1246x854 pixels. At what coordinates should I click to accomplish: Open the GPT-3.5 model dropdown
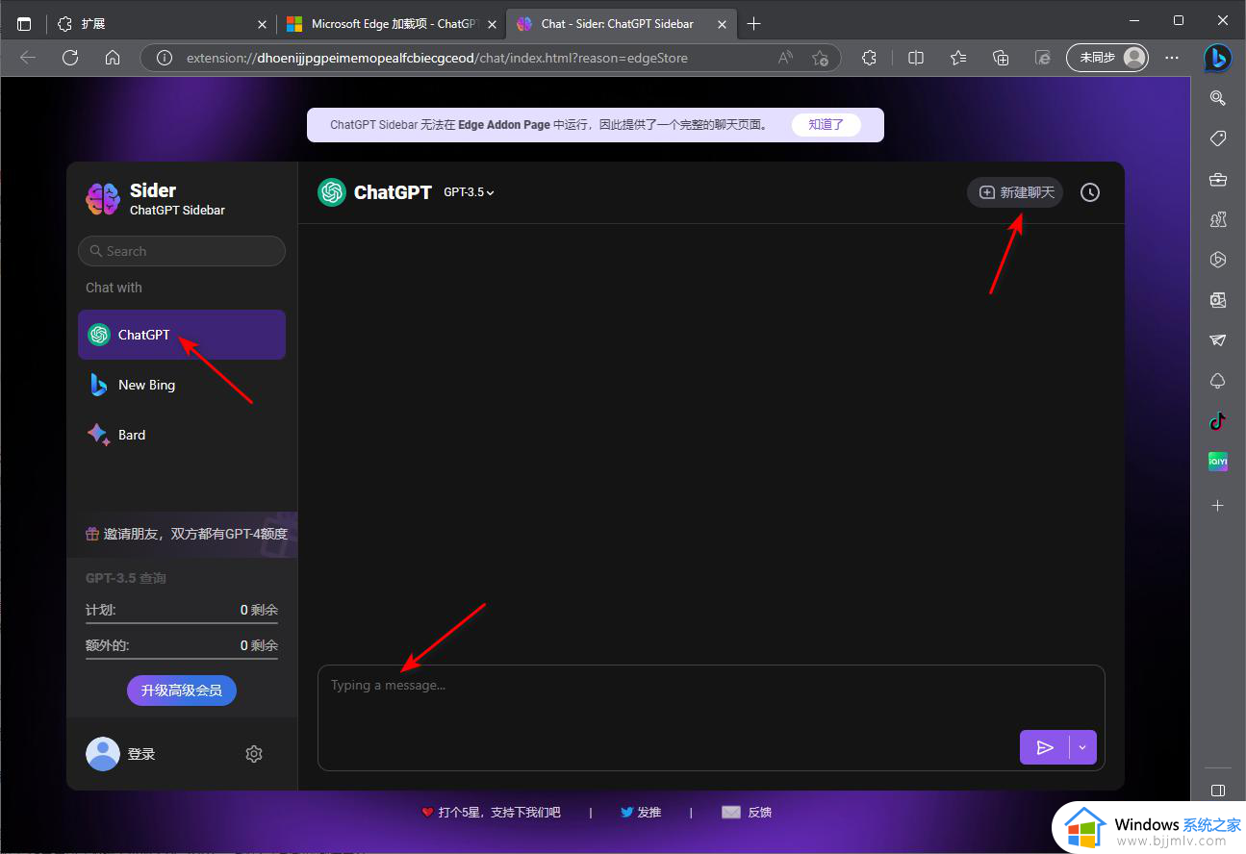coord(470,192)
